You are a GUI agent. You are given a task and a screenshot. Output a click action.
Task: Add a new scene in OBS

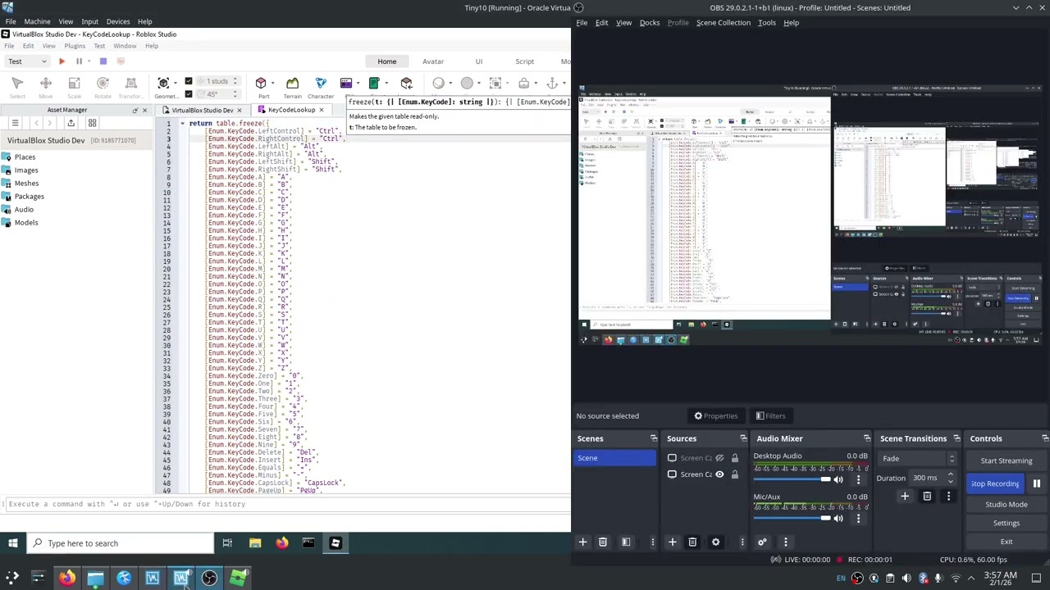(x=582, y=542)
